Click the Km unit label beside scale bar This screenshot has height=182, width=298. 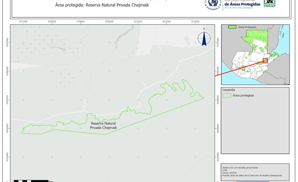pyautogui.click(x=51, y=181)
